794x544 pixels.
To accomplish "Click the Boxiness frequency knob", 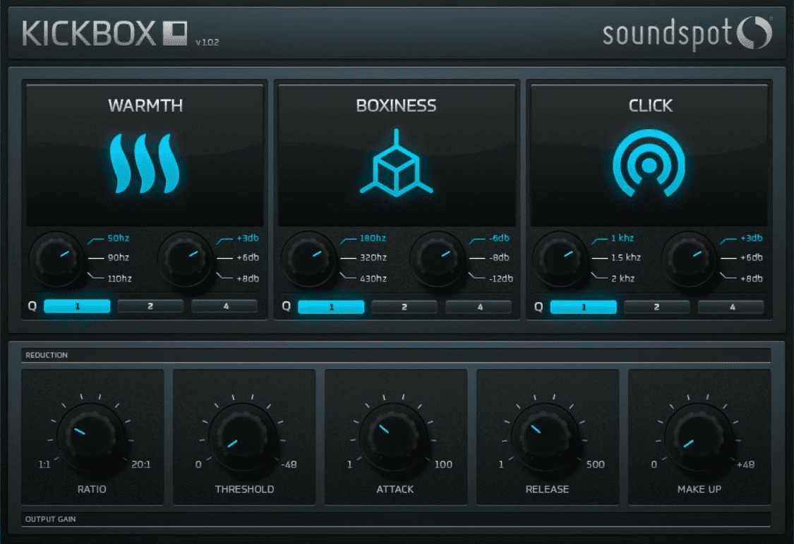I will (308, 259).
